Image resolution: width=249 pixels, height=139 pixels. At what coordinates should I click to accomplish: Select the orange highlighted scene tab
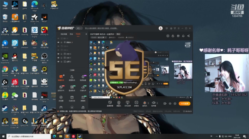coord(78,34)
